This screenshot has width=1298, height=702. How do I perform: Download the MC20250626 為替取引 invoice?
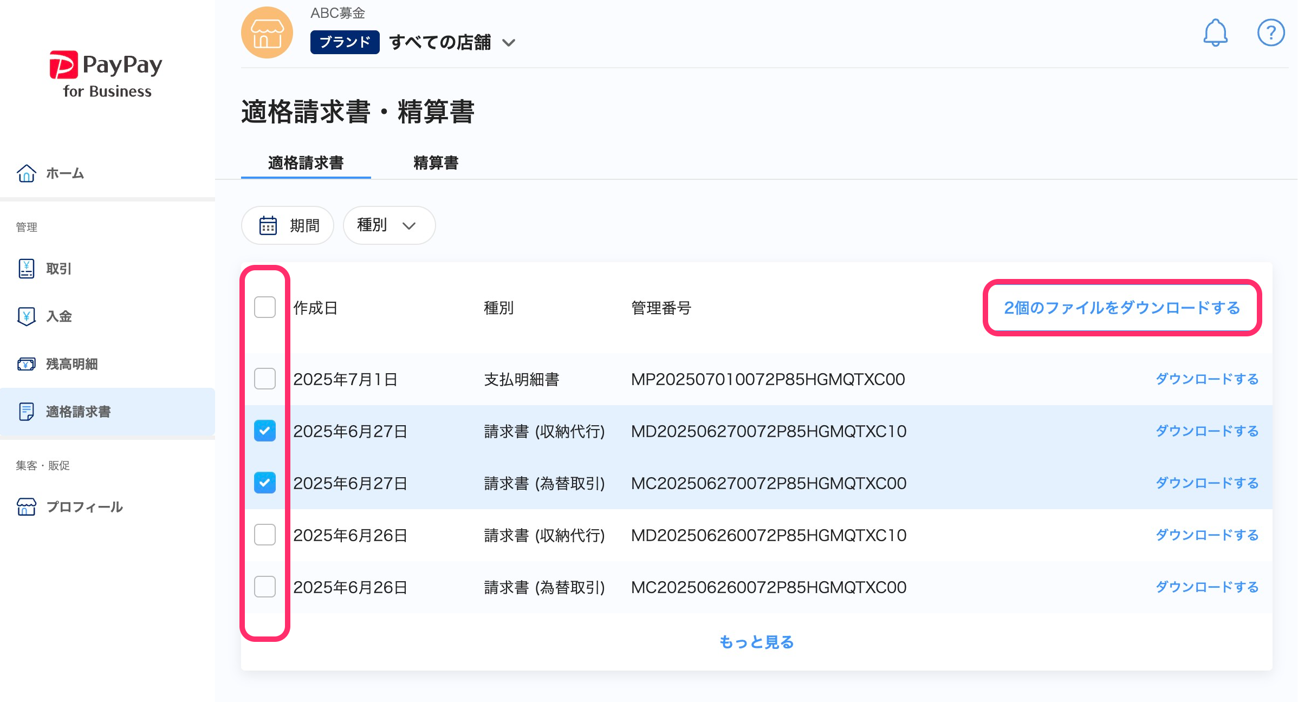[1207, 587]
